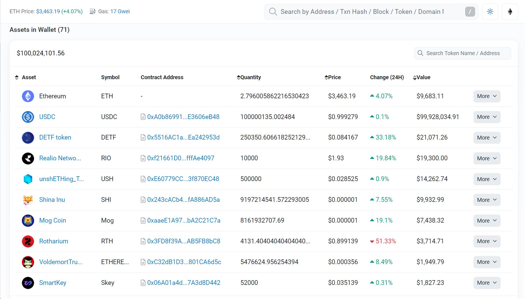
Task: Open the unshETHing_Token asset link
Action: 62,179
